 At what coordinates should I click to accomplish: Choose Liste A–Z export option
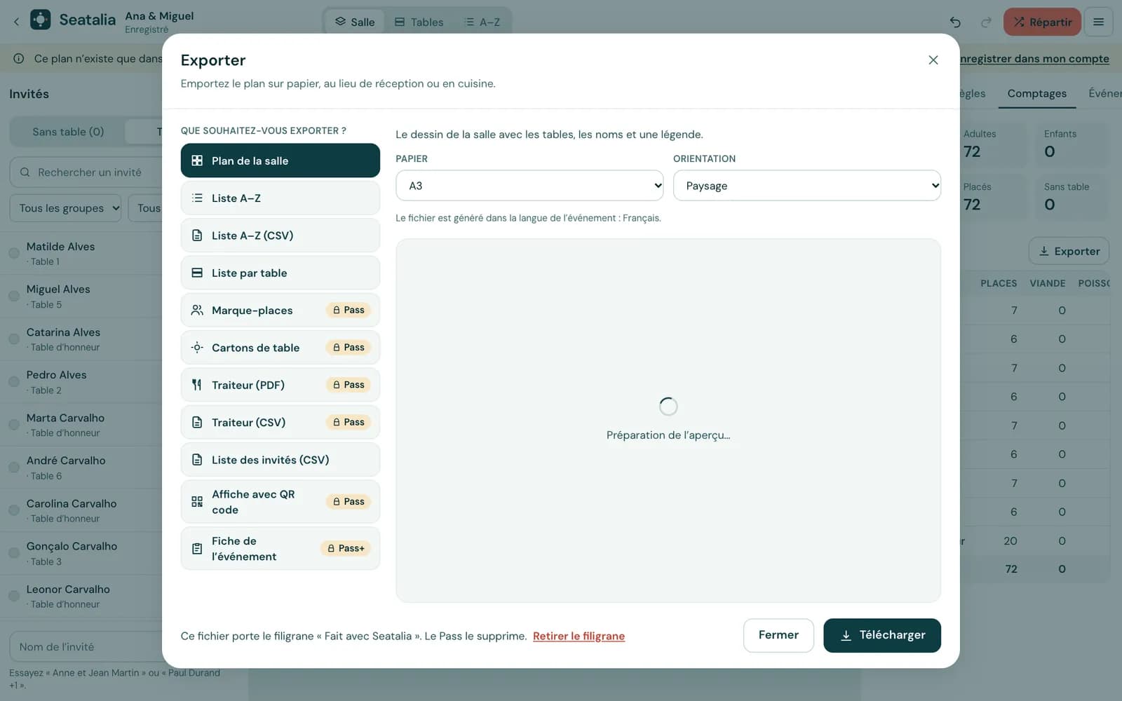pyautogui.click(x=280, y=198)
